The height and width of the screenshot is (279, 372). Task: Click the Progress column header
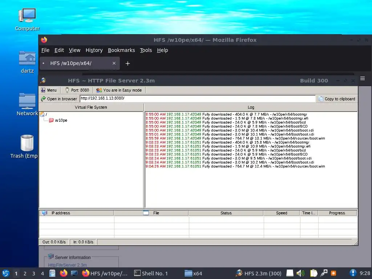coord(337,213)
